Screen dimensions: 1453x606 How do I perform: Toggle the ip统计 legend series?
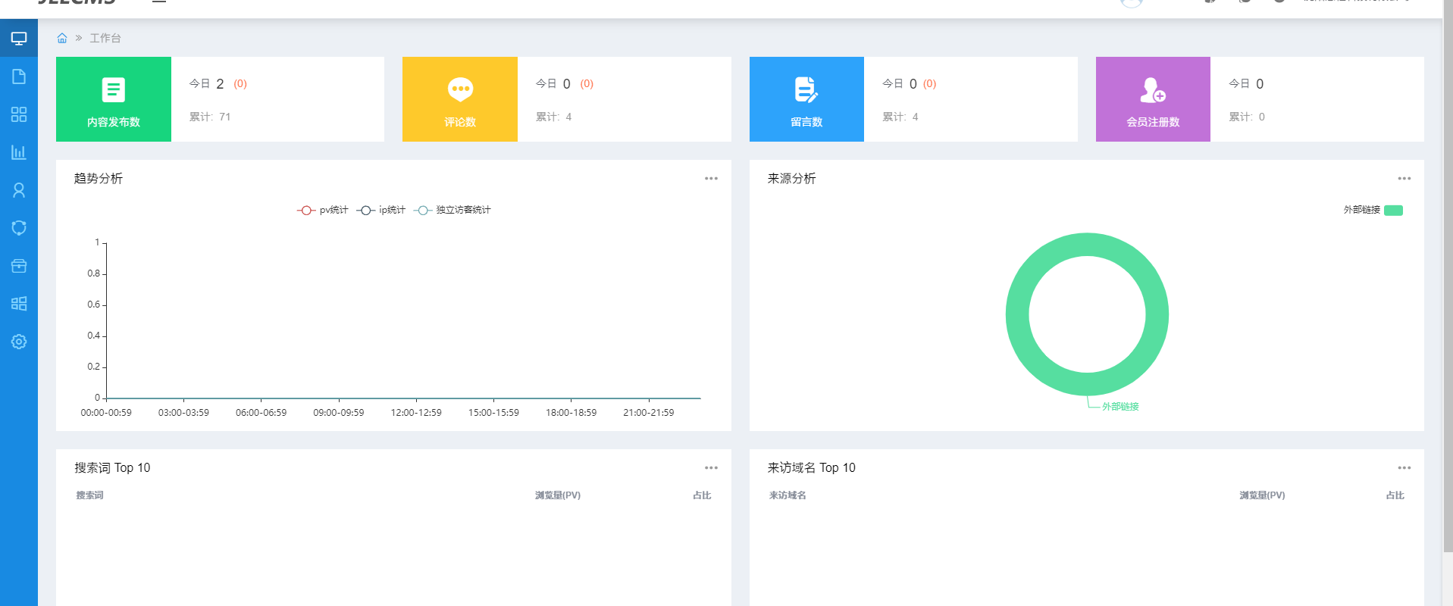[381, 210]
